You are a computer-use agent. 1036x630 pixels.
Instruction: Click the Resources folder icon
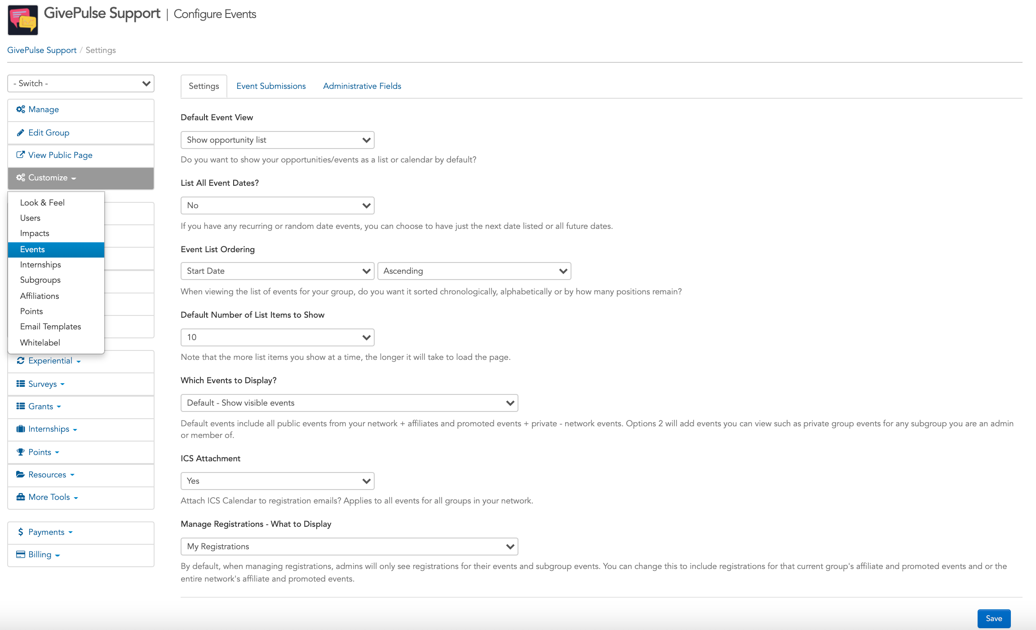coord(21,474)
